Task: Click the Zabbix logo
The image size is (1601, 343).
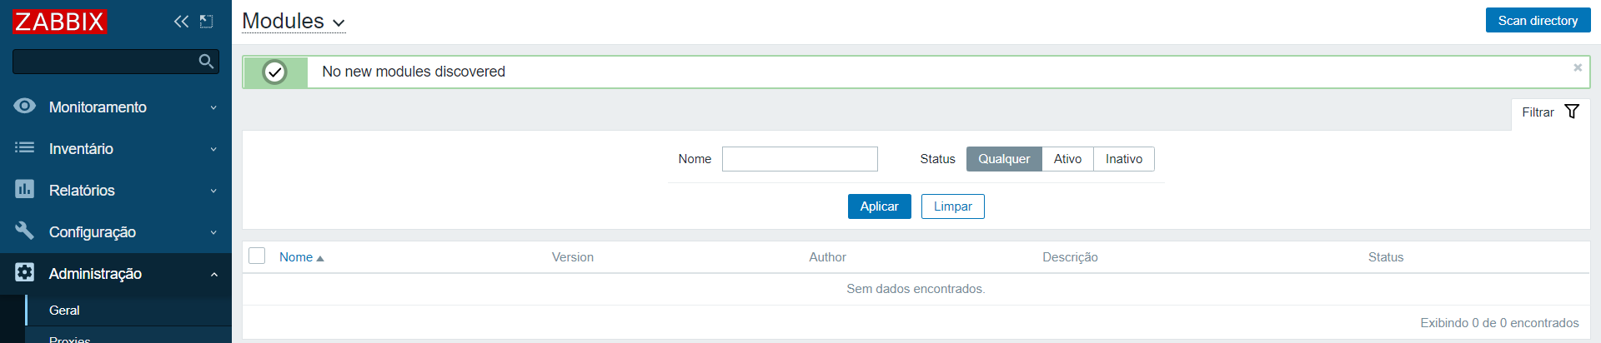Action: tap(59, 22)
